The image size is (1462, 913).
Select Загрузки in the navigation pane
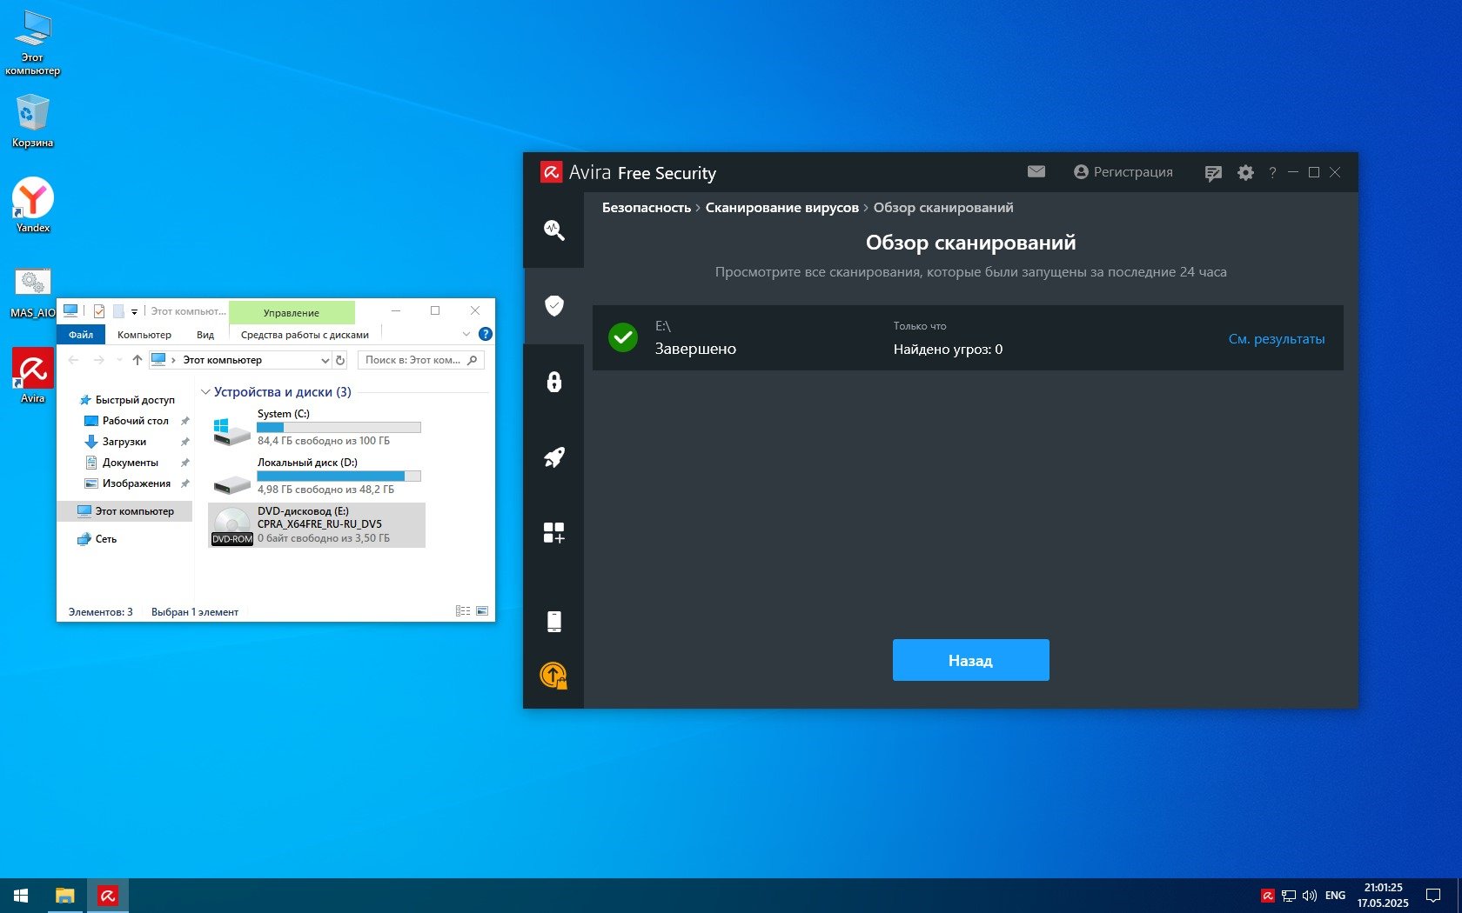[x=124, y=442]
